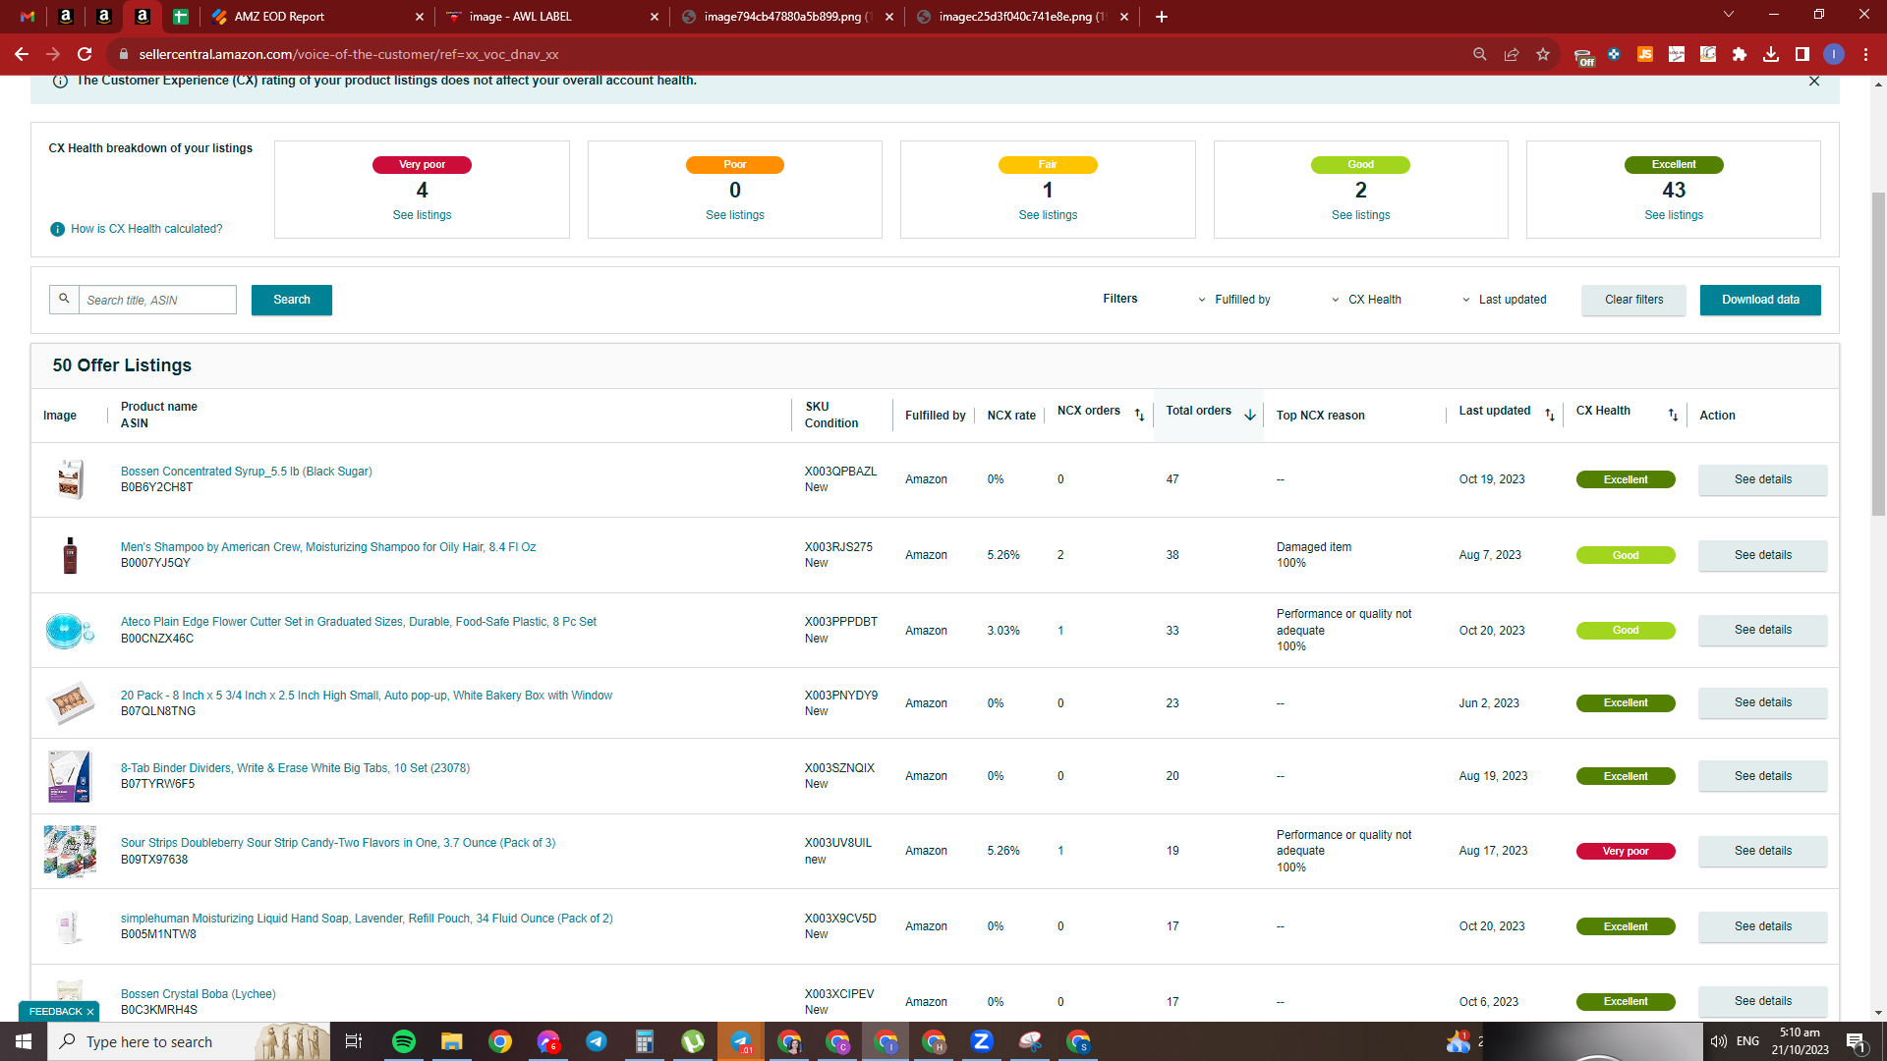The height and width of the screenshot is (1061, 1887).
Task: Sort listings by Total orders arrow
Action: tap(1250, 415)
